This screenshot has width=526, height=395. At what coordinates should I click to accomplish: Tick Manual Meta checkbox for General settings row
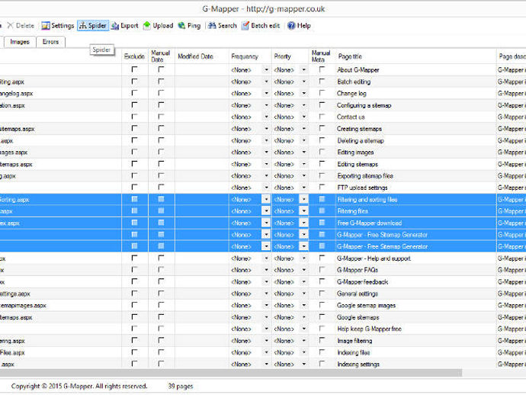pyautogui.click(x=322, y=294)
